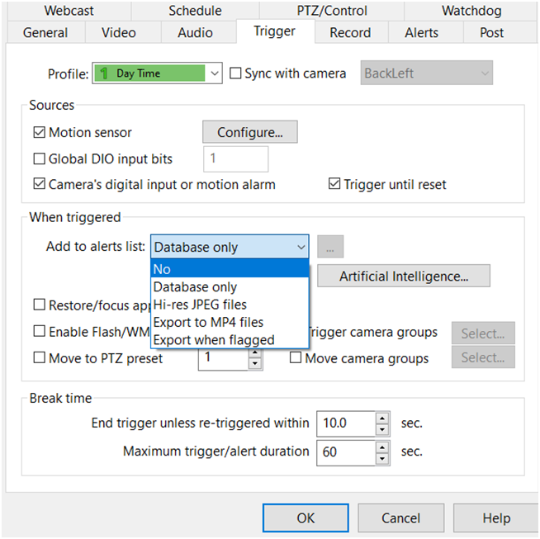
Task: Uncheck the Motion sensor checkbox
Action: click(x=39, y=133)
